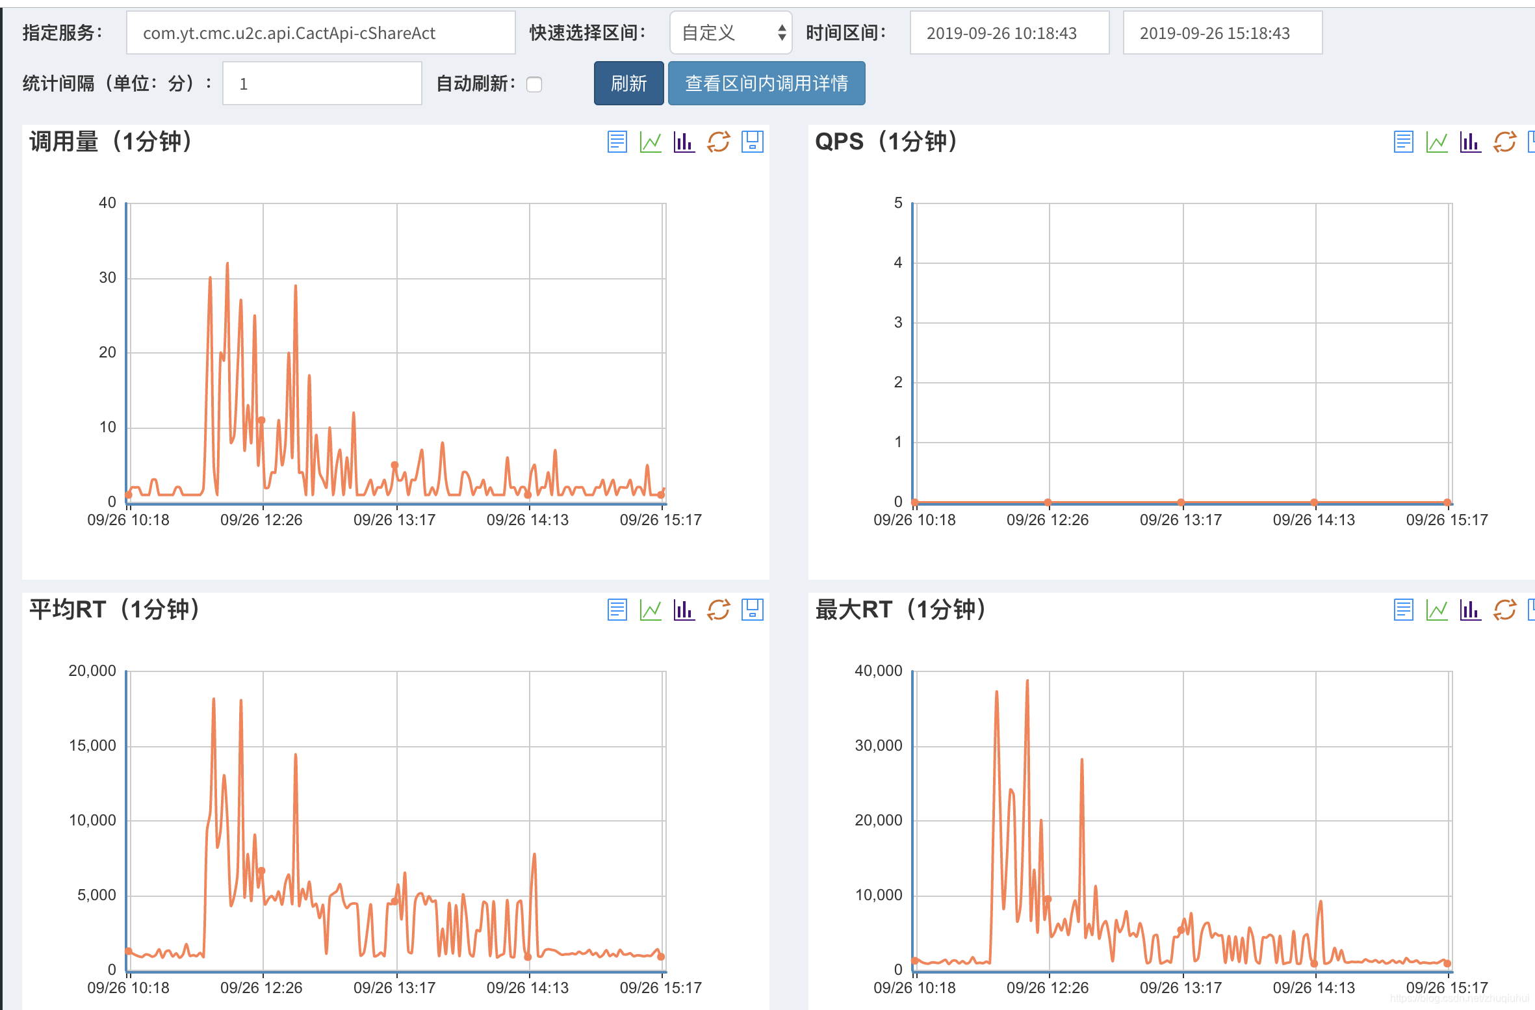
Task: Open data view in QPS chart
Action: pyautogui.click(x=1403, y=142)
